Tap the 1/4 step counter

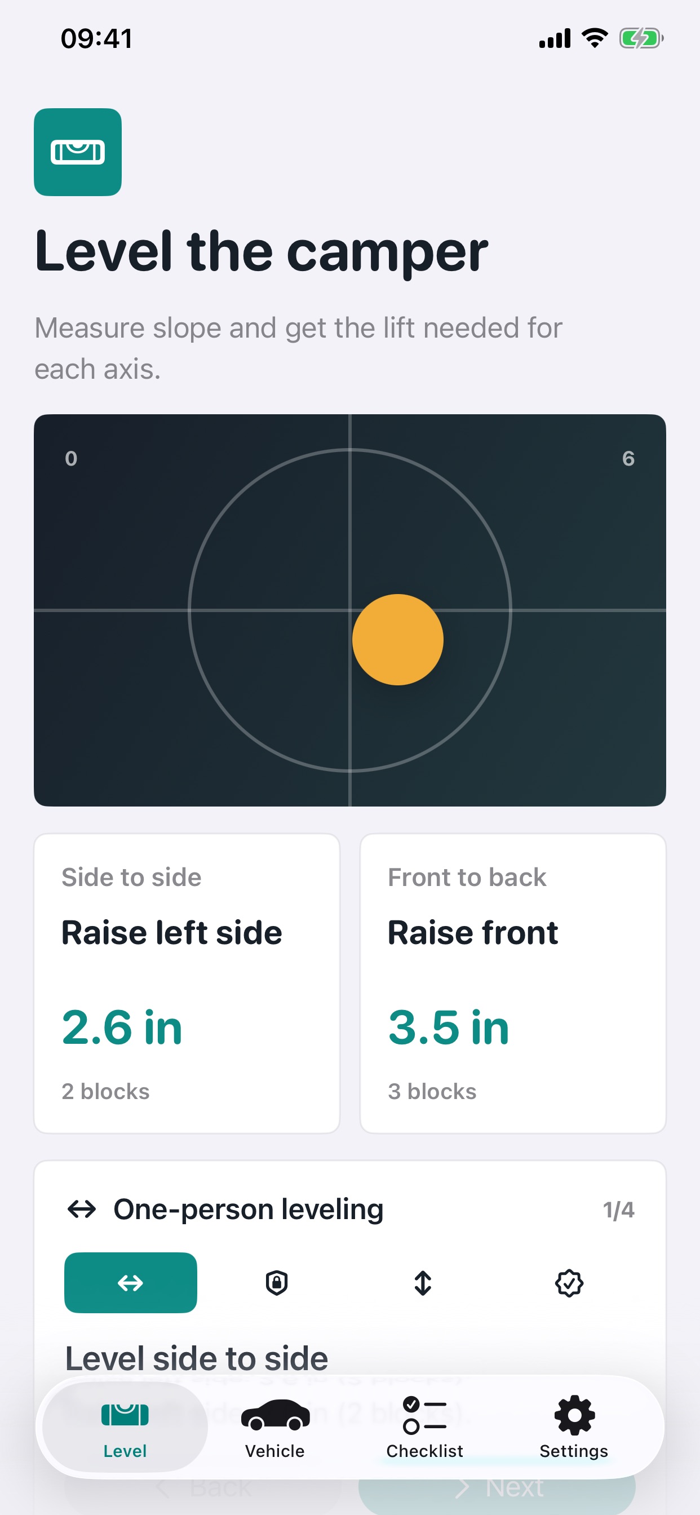[x=619, y=1210]
